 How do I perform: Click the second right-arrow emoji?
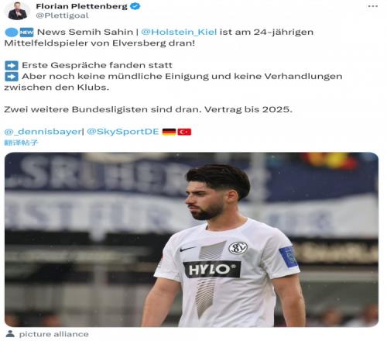[x=12, y=77]
